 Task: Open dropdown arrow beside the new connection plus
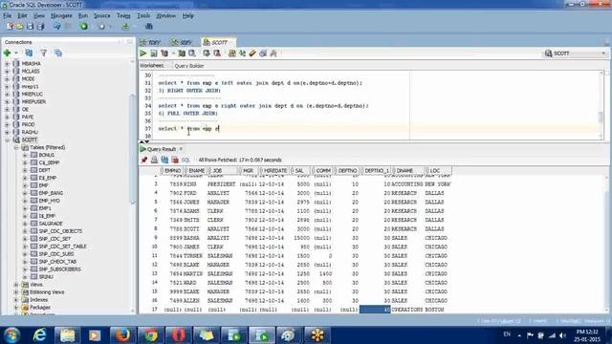pyautogui.click(x=16, y=54)
